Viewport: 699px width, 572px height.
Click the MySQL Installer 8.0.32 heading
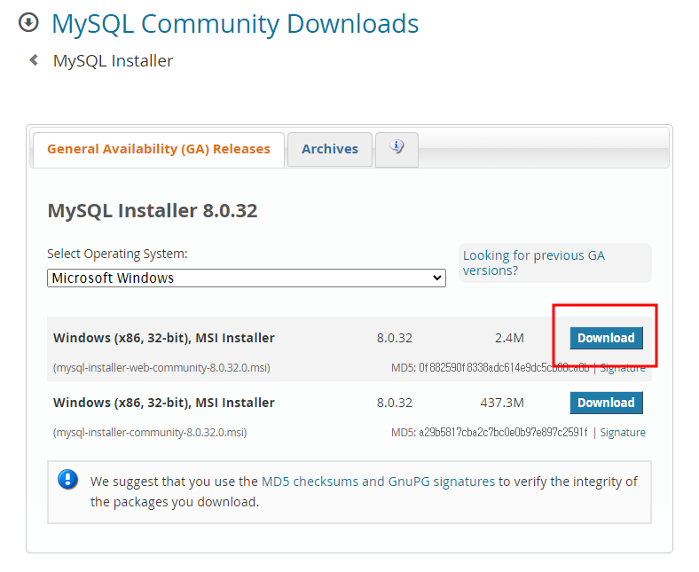point(153,210)
